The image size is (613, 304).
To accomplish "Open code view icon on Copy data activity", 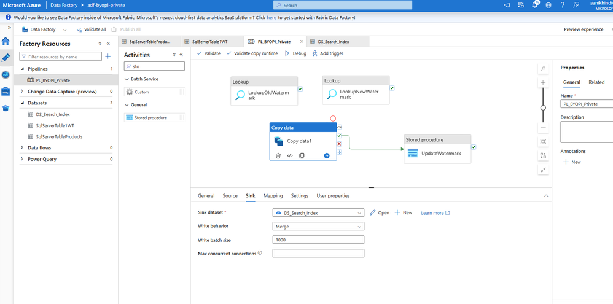I will 290,156.
